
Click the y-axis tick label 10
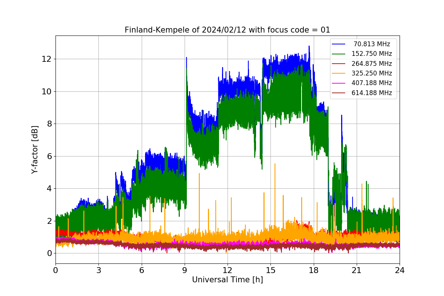coord(47,91)
